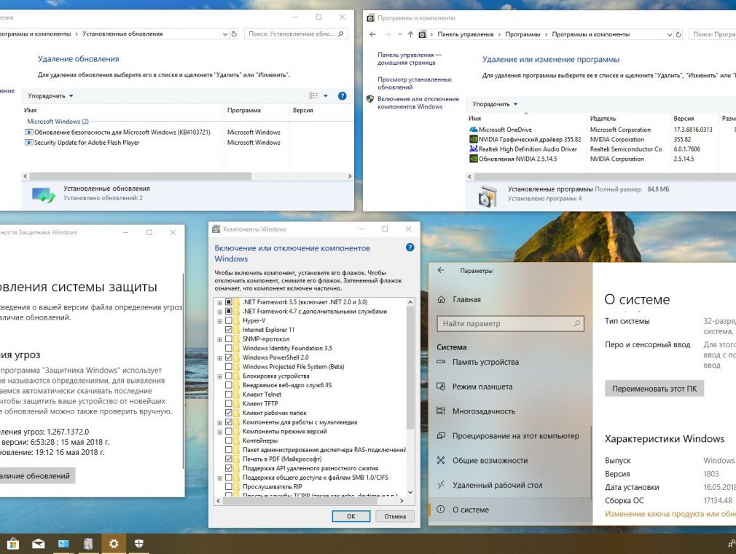This screenshot has height=554, width=736.
Task: Click title bar icon of Компоненты Windows dialog
Action: click(x=216, y=229)
